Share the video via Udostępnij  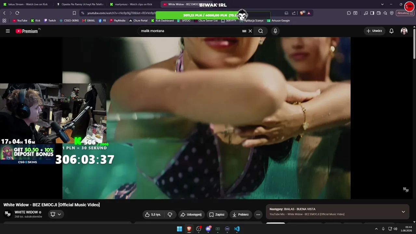pos(191,214)
